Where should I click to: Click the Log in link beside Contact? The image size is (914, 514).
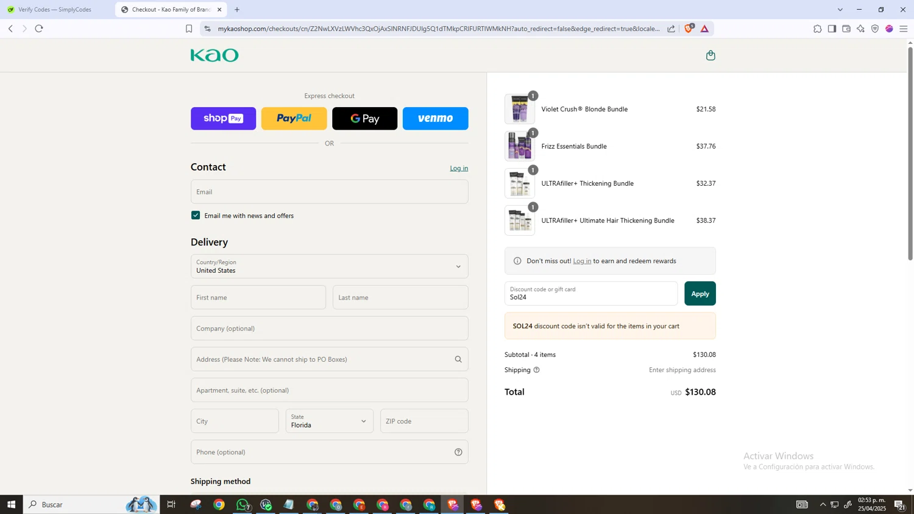459,168
